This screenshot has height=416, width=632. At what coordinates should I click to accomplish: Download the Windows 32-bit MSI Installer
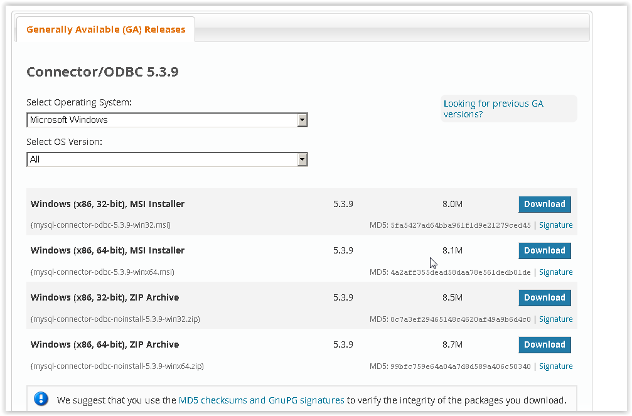tap(544, 204)
